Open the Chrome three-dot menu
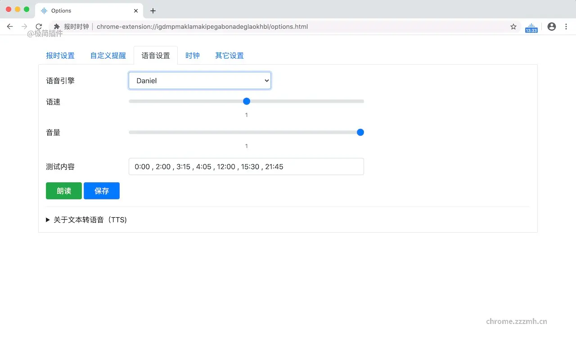 (566, 27)
